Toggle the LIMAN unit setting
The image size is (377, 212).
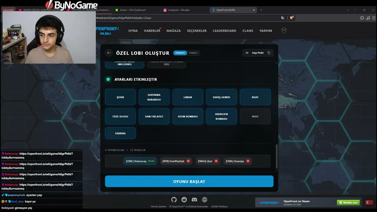pos(188,97)
